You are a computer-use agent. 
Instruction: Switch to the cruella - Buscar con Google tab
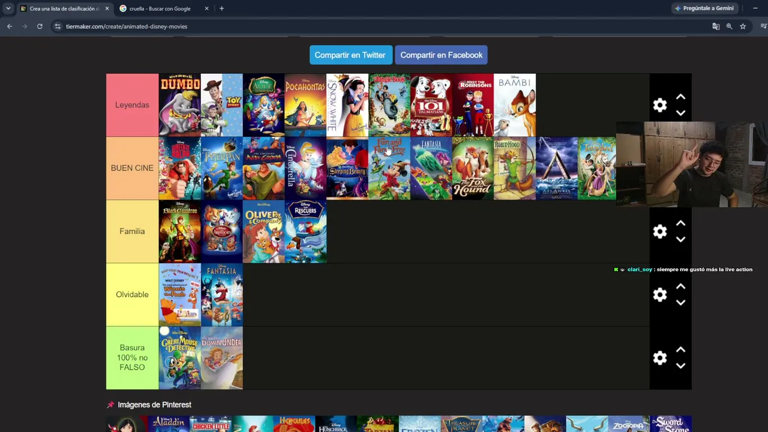160,8
